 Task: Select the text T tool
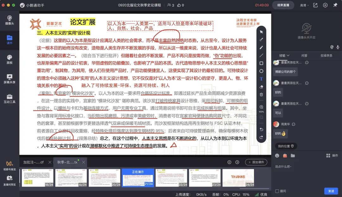tap(261, 79)
